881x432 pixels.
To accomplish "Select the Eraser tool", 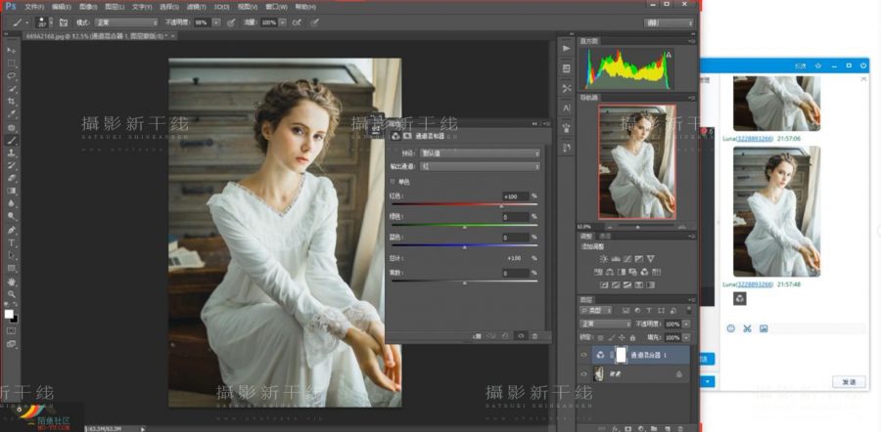I will point(11,179).
